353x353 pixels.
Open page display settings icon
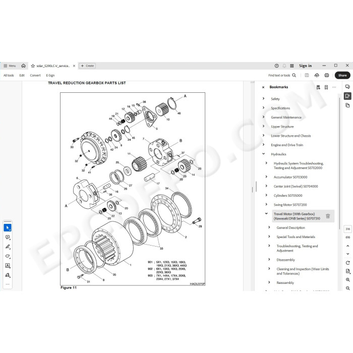pyautogui.click(x=347, y=271)
